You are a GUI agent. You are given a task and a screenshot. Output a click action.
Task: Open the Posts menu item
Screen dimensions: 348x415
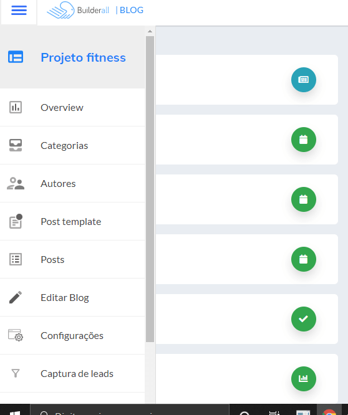(72, 259)
